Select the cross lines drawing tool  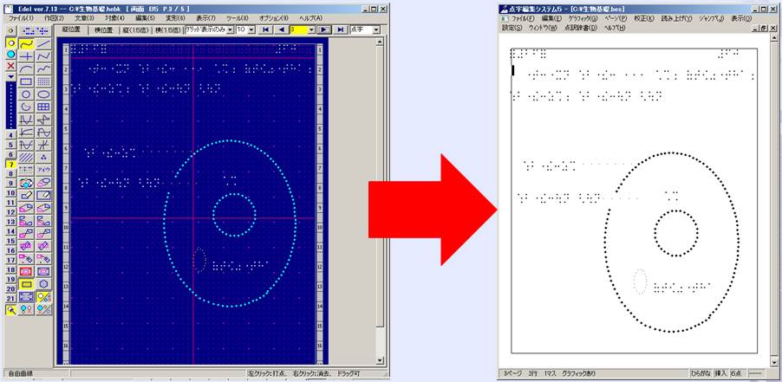coord(27,56)
